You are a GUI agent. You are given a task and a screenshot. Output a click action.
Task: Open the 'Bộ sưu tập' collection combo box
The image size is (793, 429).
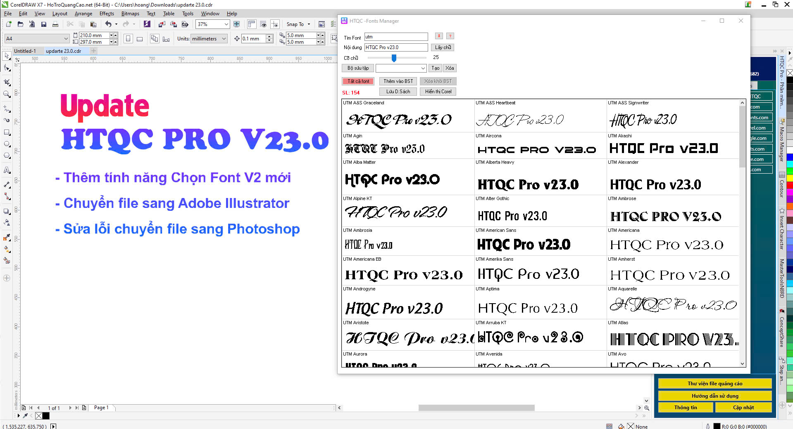[x=401, y=68]
